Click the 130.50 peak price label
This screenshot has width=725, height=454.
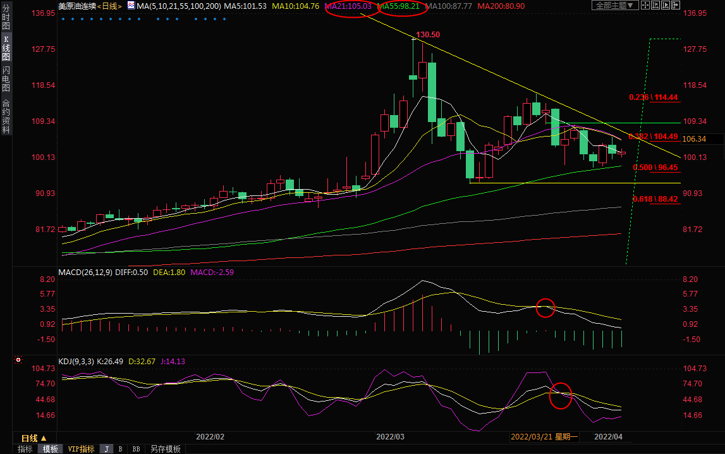tap(427, 34)
